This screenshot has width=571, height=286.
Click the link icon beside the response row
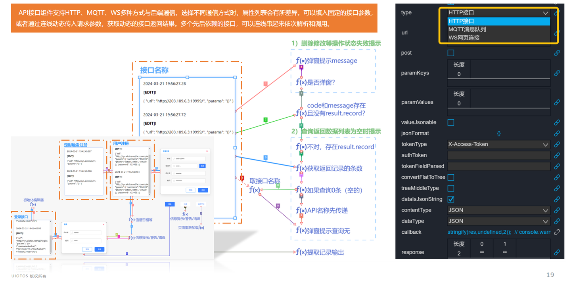pos(557,252)
